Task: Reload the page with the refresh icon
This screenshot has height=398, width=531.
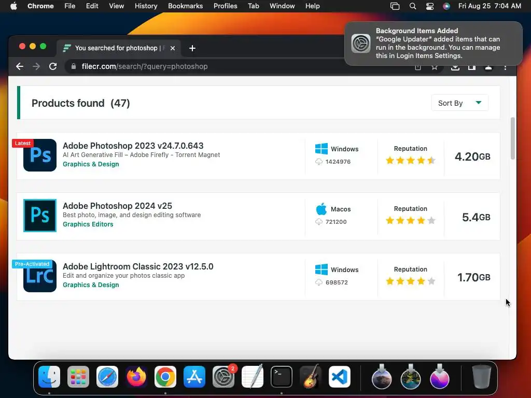Action: click(53, 66)
